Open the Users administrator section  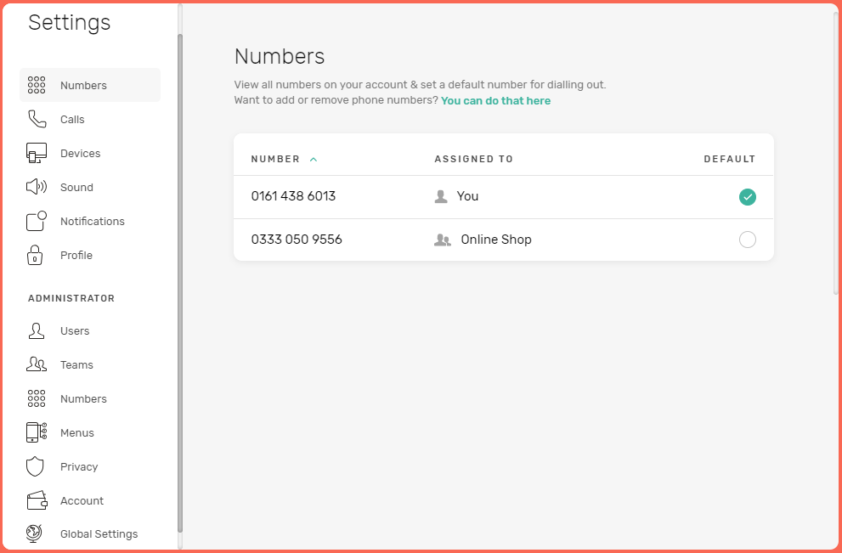pyautogui.click(x=36, y=330)
